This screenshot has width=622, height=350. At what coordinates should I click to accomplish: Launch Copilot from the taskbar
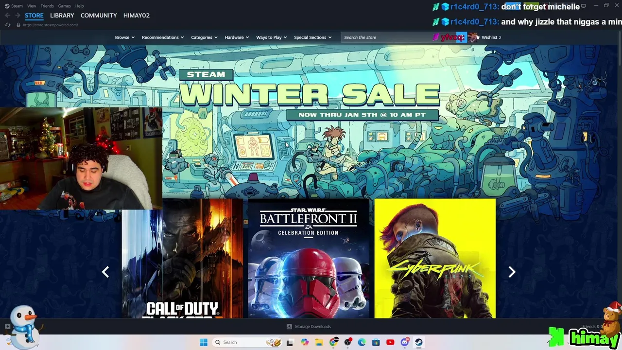305,342
